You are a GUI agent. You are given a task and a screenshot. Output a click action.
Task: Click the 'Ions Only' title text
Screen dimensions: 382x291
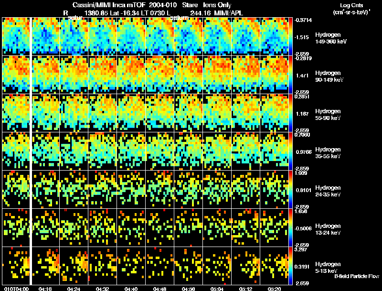pyautogui.click(x=217, y=5)
